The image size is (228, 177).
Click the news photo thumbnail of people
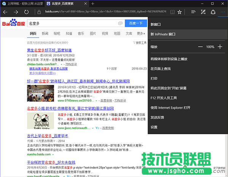41,93
